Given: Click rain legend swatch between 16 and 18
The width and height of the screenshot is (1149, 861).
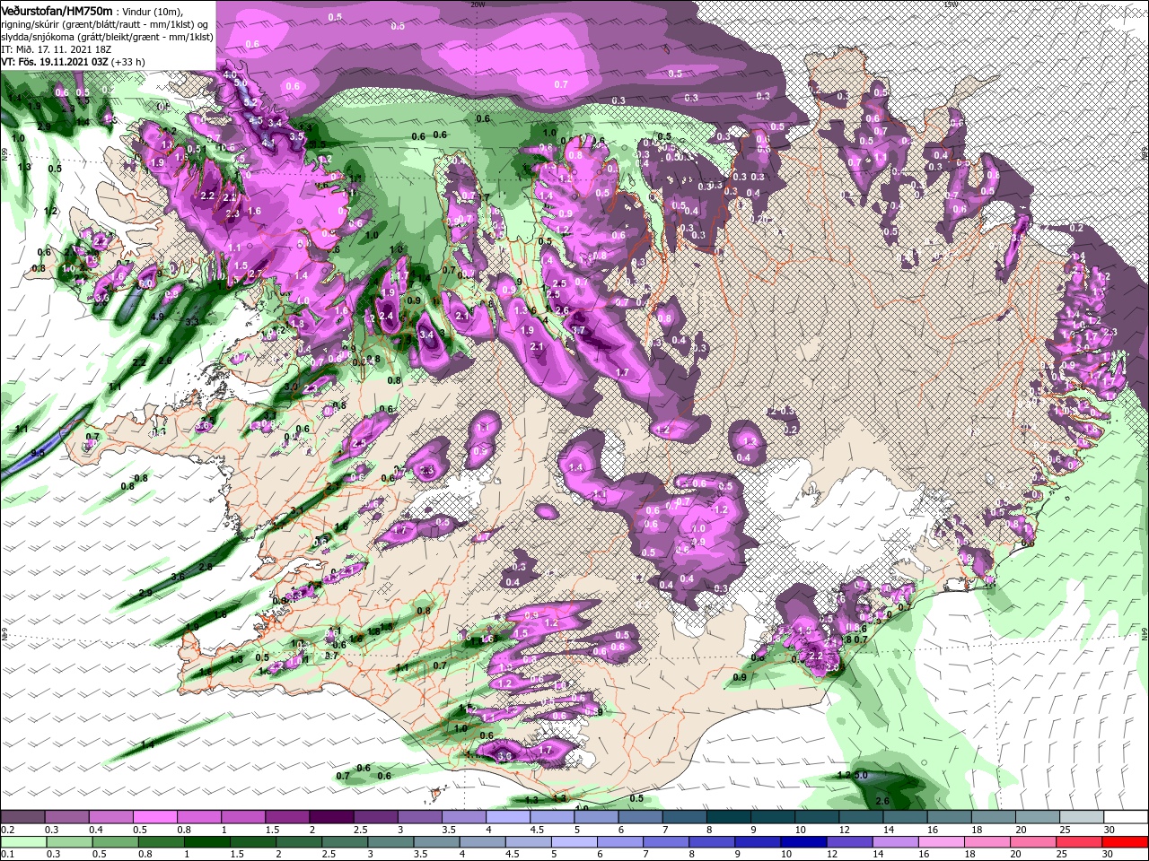Looking at the screenshot, I should coord(943,842).
